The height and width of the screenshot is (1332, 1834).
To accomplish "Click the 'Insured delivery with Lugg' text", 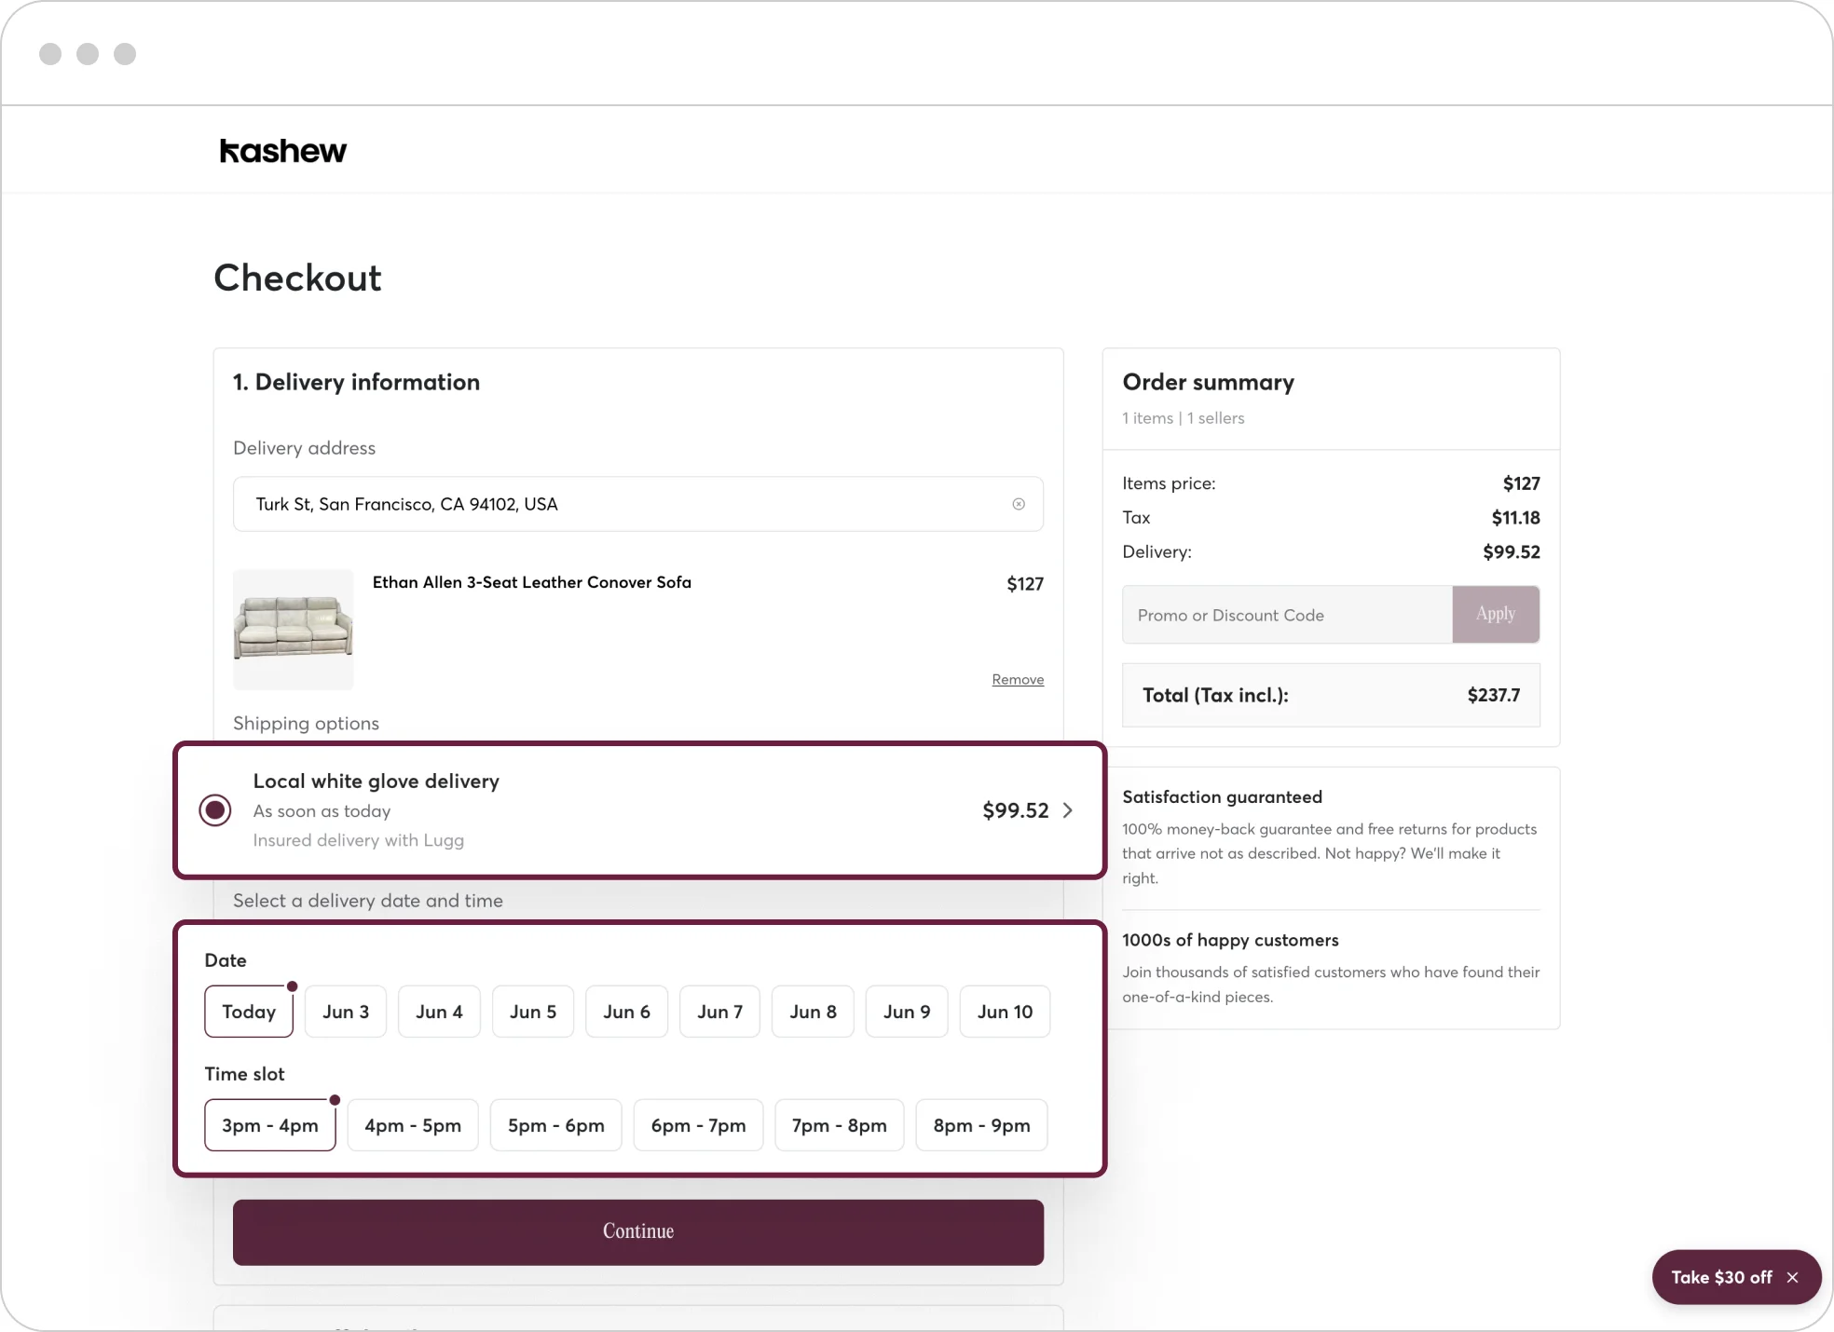I will 359,840.
